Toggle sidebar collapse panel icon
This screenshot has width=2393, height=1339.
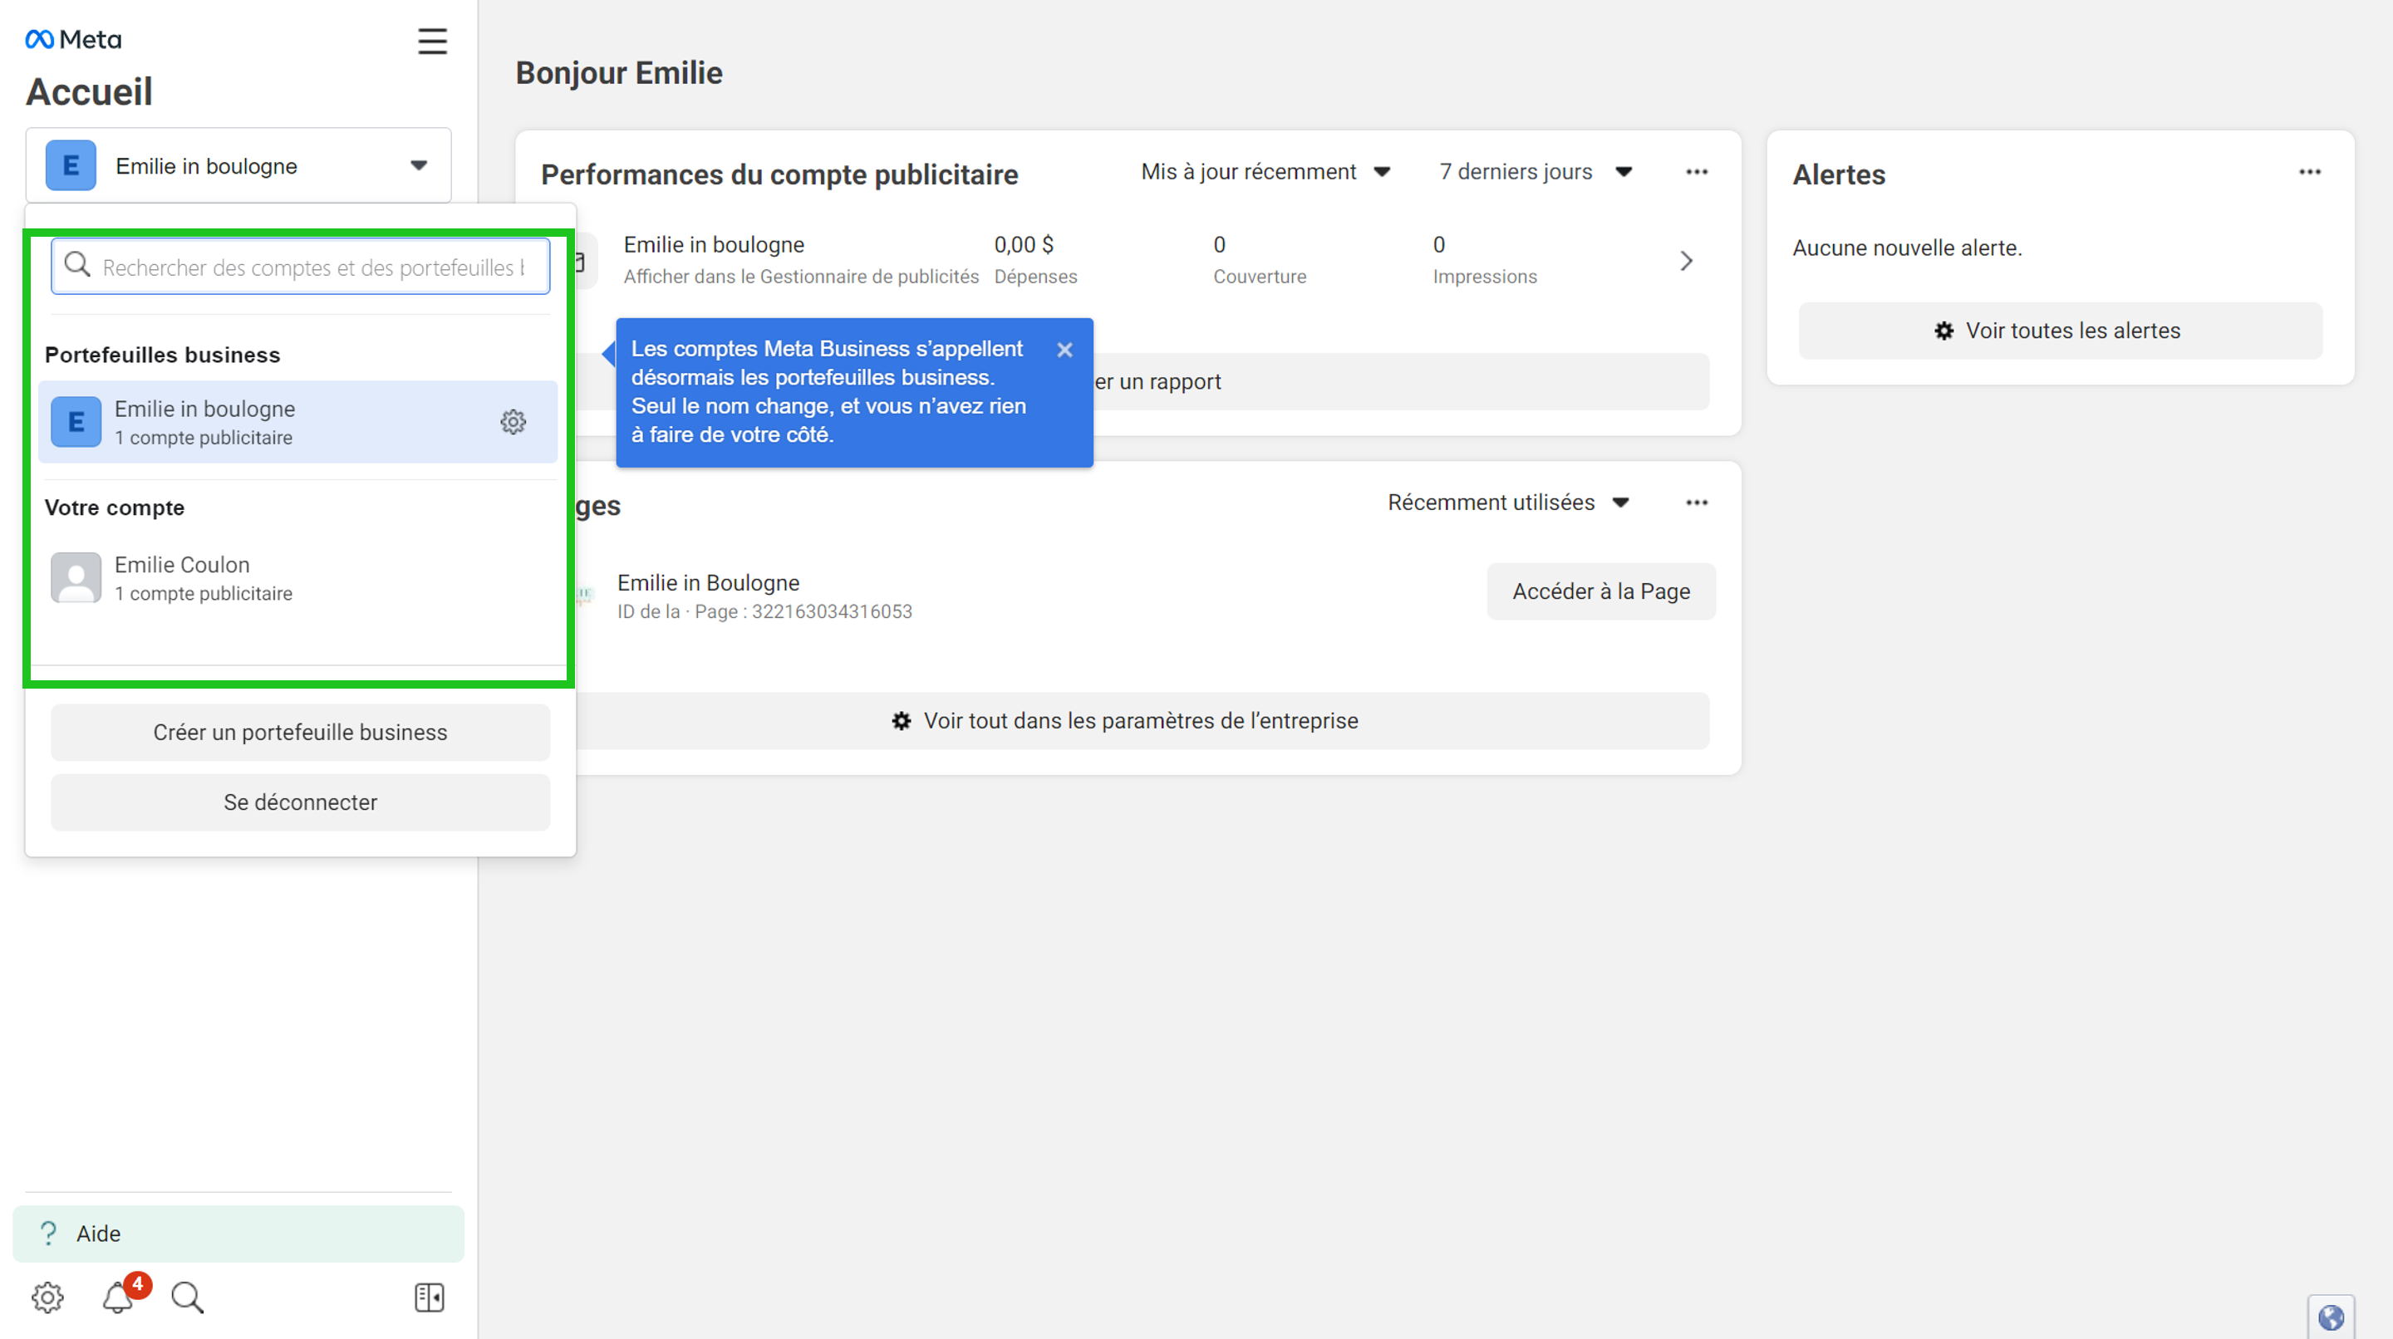(430, 1297)
